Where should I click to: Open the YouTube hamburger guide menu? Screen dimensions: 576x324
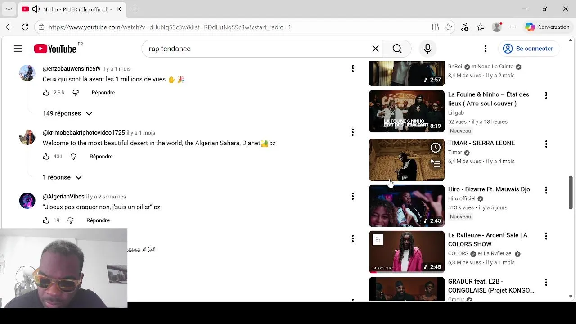click(18, 49)
